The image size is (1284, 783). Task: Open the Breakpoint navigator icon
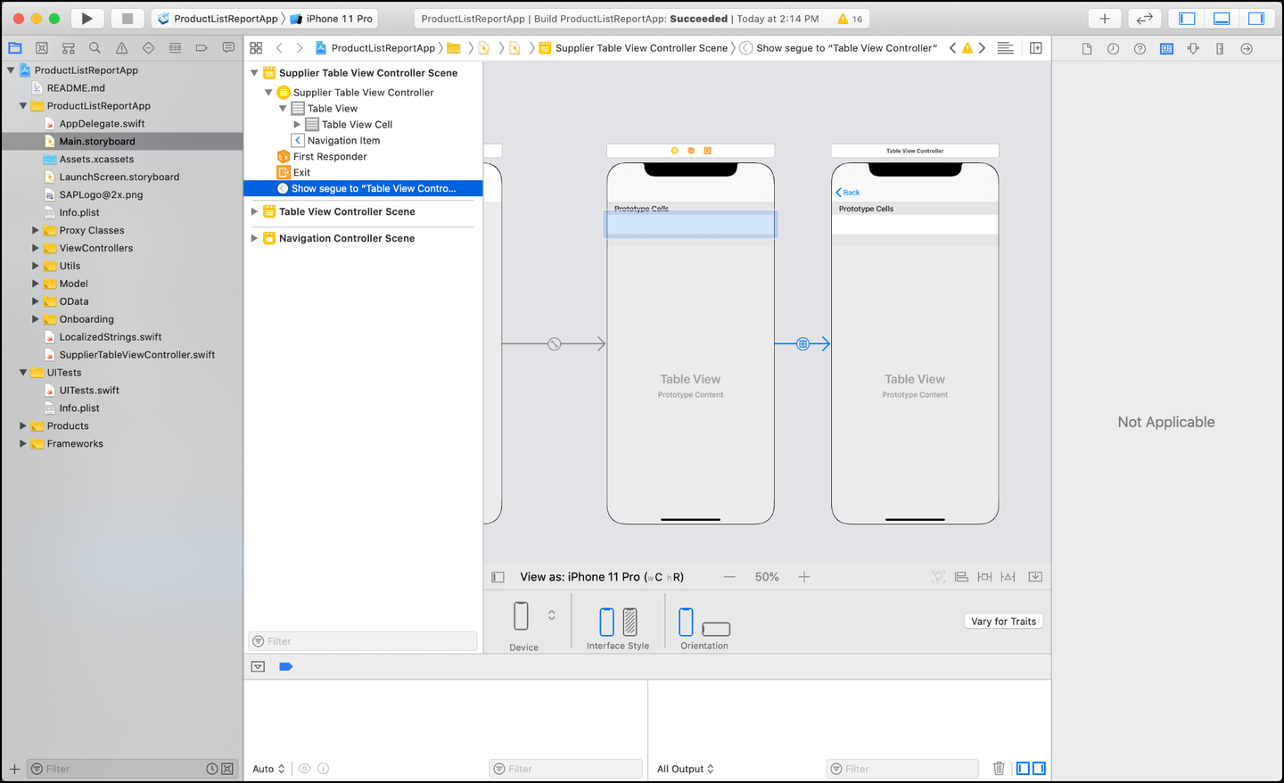click(202, 48)
